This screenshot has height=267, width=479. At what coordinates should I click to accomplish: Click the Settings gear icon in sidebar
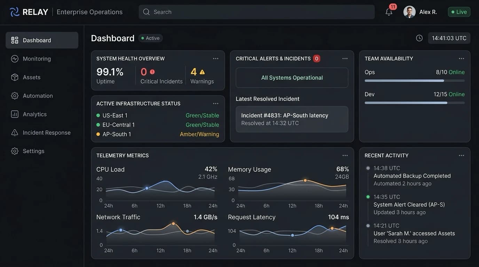(x=15, y=151)
